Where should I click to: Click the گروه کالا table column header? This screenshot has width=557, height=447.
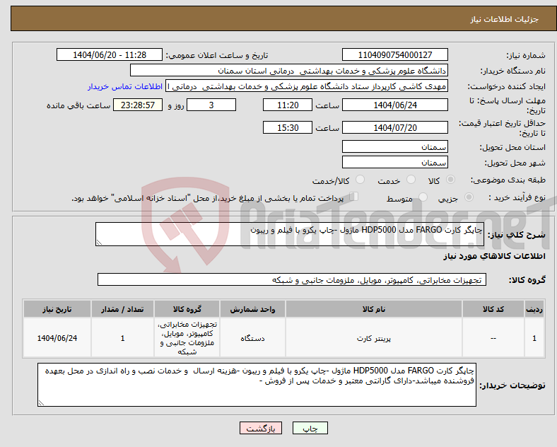187,309
